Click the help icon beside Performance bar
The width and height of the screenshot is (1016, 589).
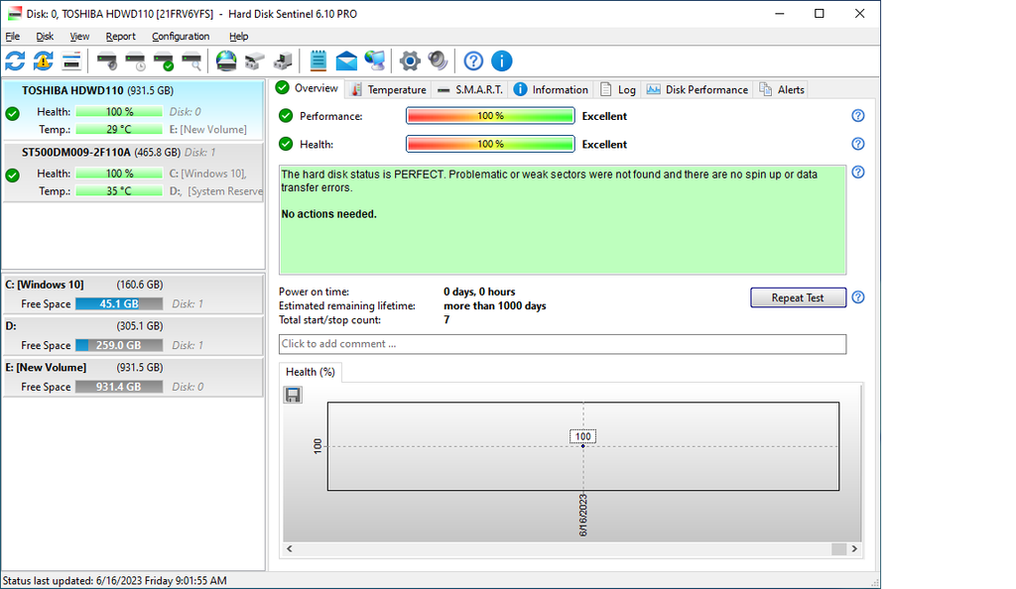click(x=858, y=116)
